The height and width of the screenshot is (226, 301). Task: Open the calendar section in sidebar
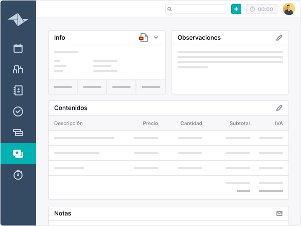(x=18, y=48)
